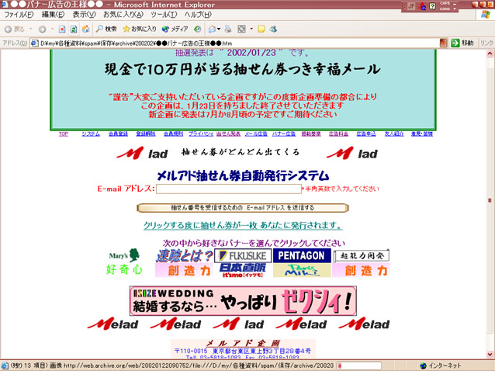Click the JP language bar indicator
This screenshot has height=371, width=495.
click(x=411, y=6)
